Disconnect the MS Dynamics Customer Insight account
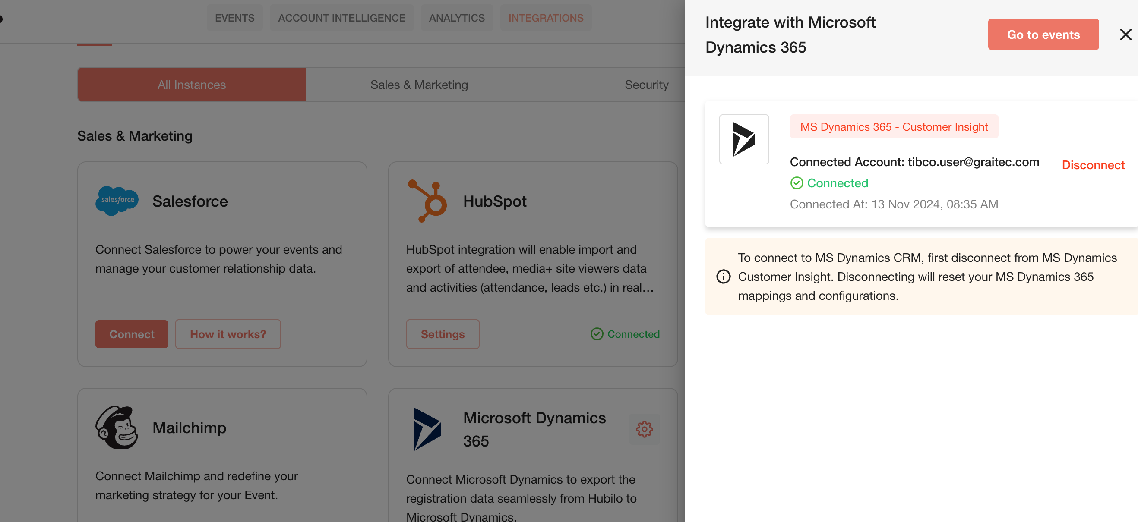This screenshot has height=522, width=1138. pos(1093,165)
